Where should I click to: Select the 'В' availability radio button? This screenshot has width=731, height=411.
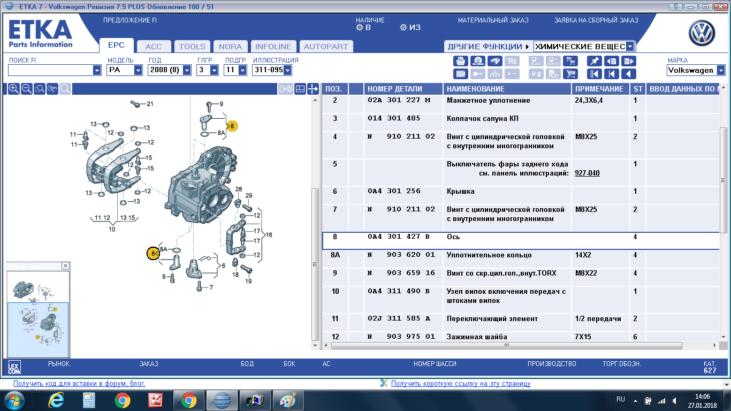coord(360,27)
